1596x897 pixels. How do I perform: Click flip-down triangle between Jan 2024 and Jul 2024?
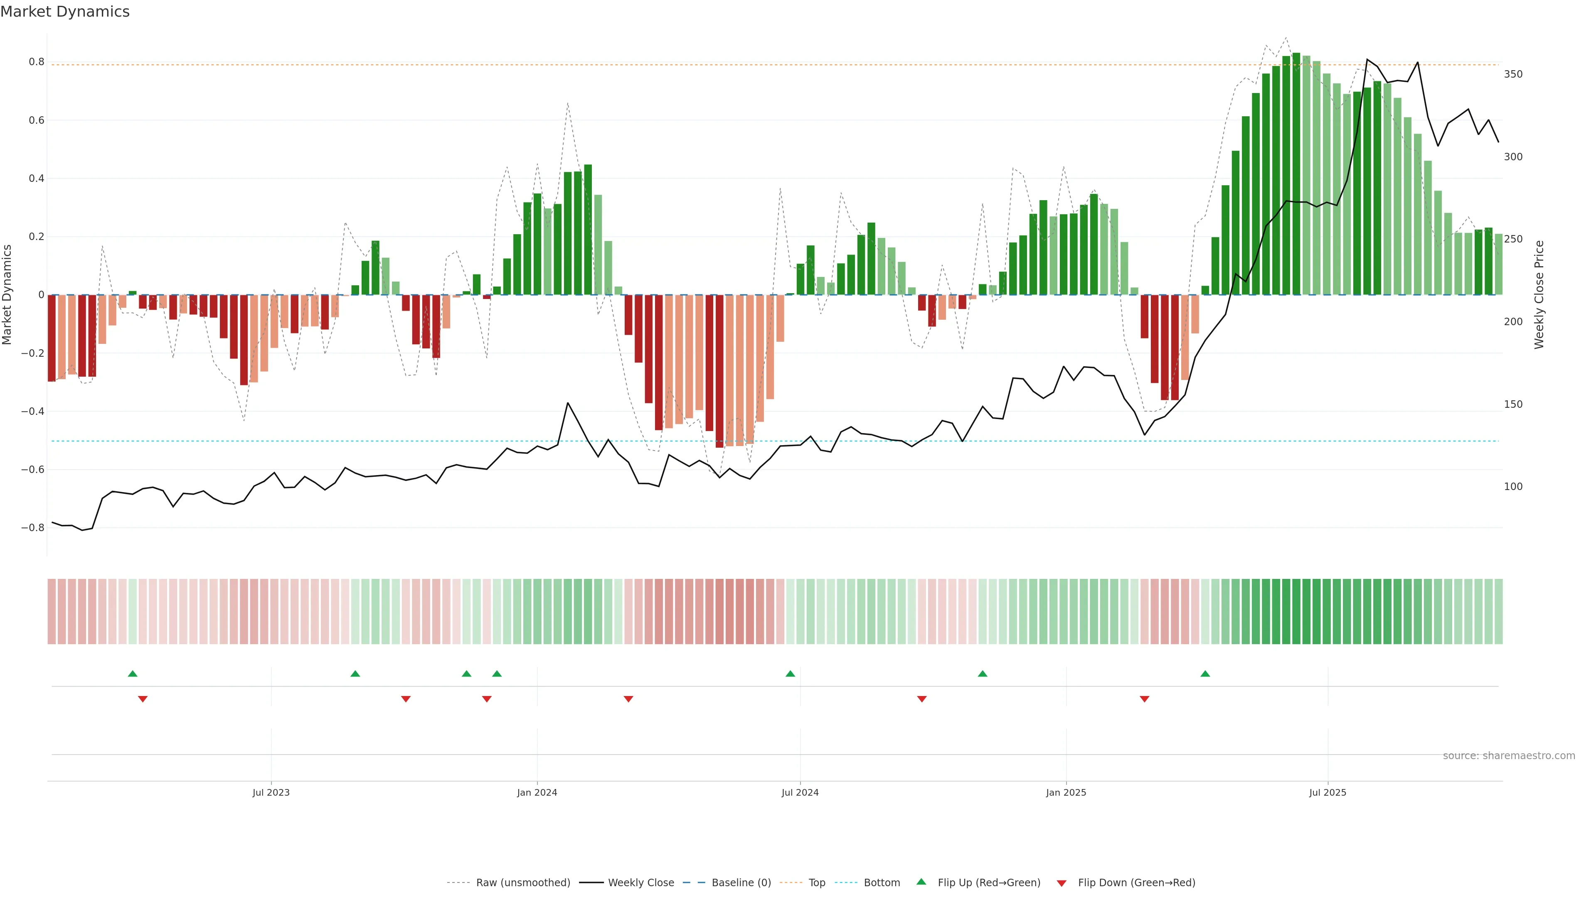point(628,699)
